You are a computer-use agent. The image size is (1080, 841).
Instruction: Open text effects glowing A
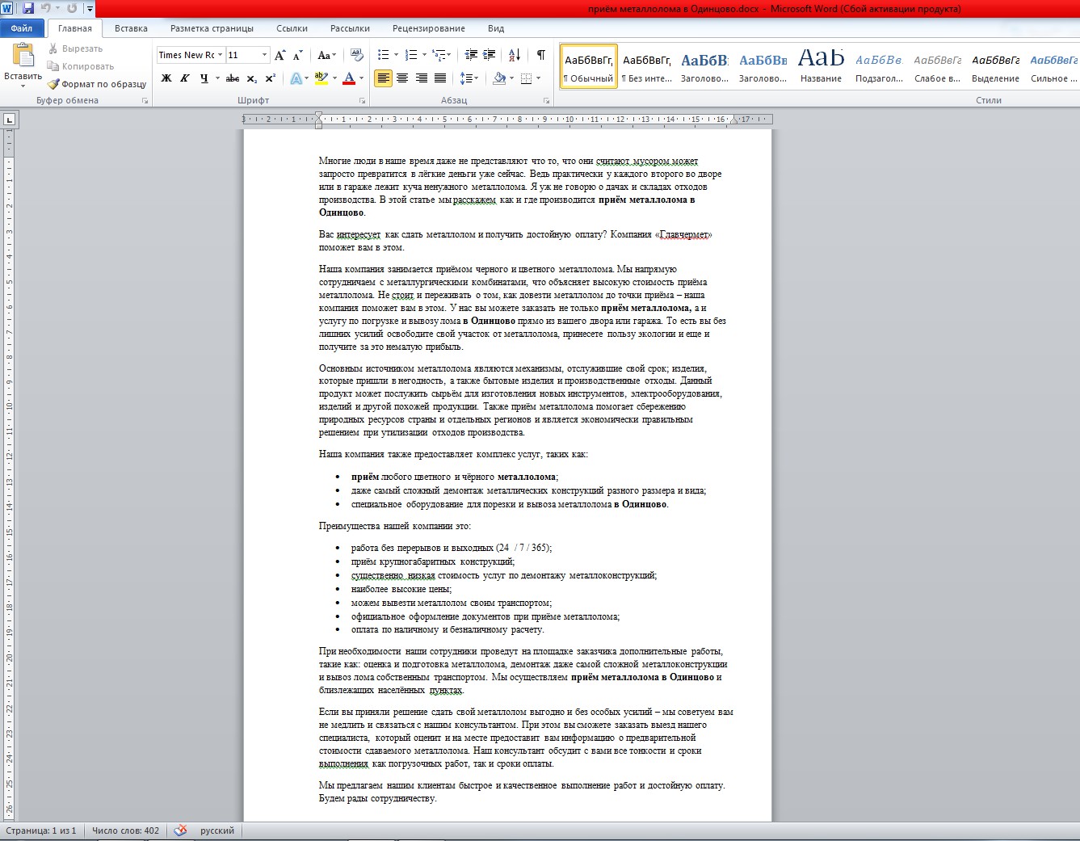pos(296,78)
